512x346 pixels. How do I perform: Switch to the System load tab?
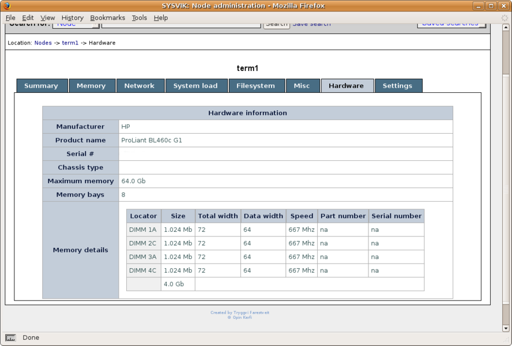tap(197, 85)
